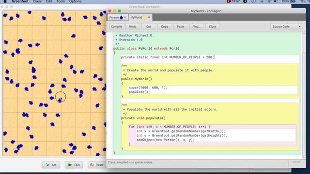Open the Source Code view dropdown
The height and width of the screenshot is (174, 310).
287,27
